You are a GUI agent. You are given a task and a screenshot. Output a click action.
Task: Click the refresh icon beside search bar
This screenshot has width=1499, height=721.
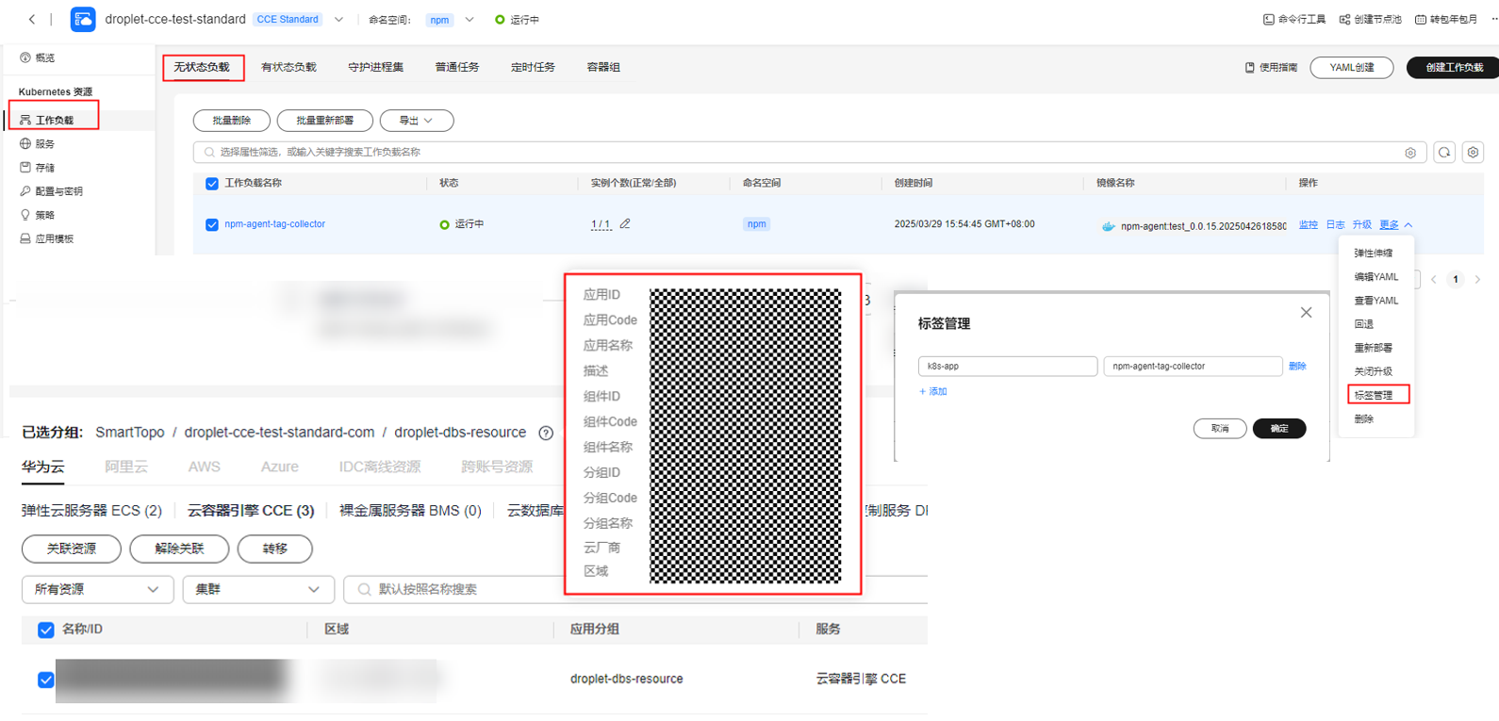1444,153
